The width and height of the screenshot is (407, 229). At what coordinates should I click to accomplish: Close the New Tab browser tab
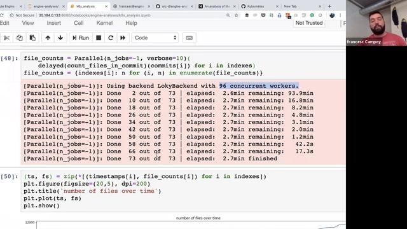[x=320, y=6]
